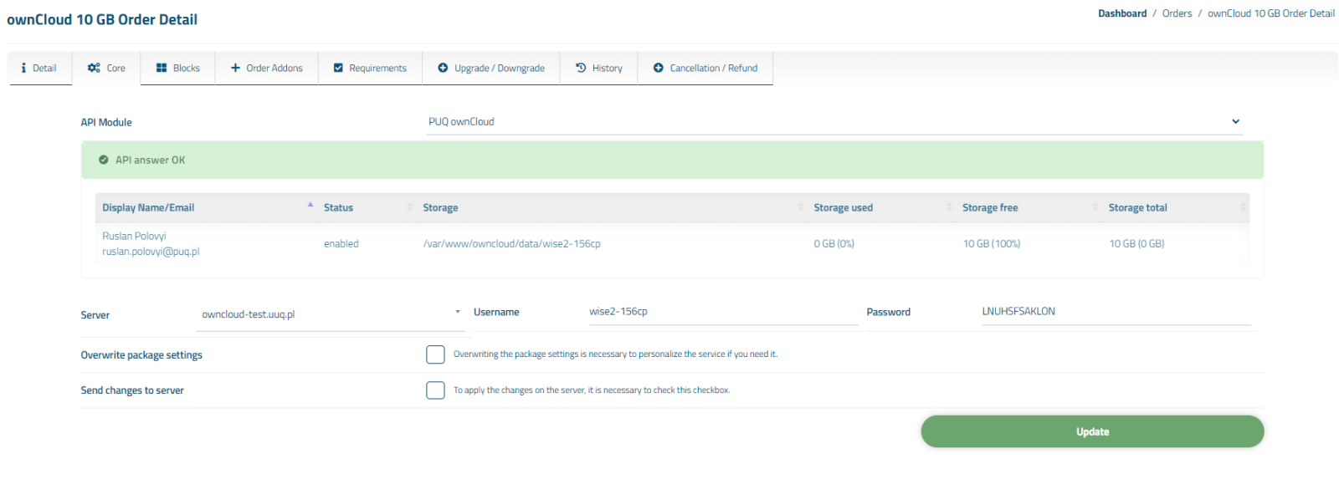Enable Overwrite package settings checkbox
Screen dimensions: 1339x479
(x=435, y=354)
